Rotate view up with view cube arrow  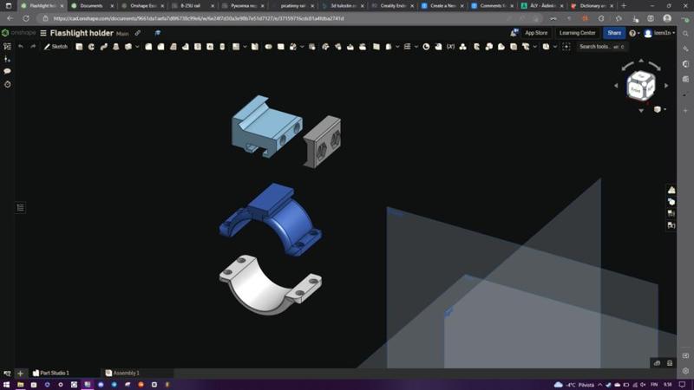click(641, 61)
